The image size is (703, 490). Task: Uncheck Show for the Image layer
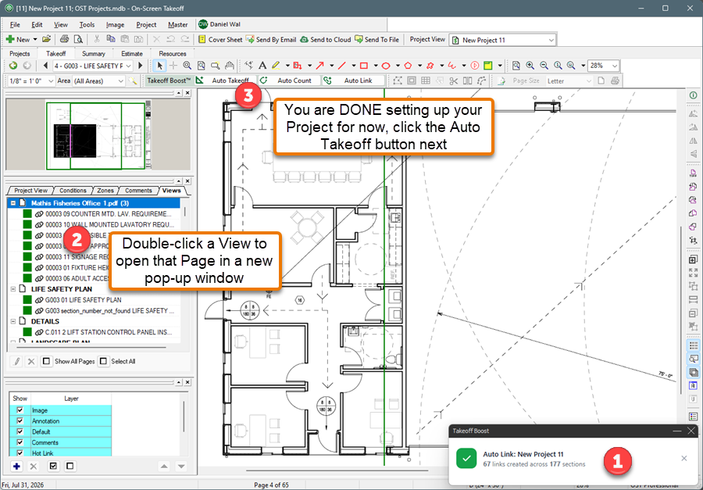20,410
